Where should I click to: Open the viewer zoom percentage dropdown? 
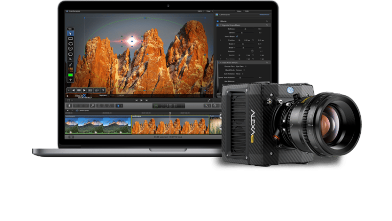click(201, 11)
